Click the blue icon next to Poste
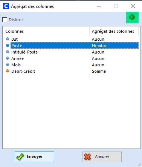 coord(8,45)
